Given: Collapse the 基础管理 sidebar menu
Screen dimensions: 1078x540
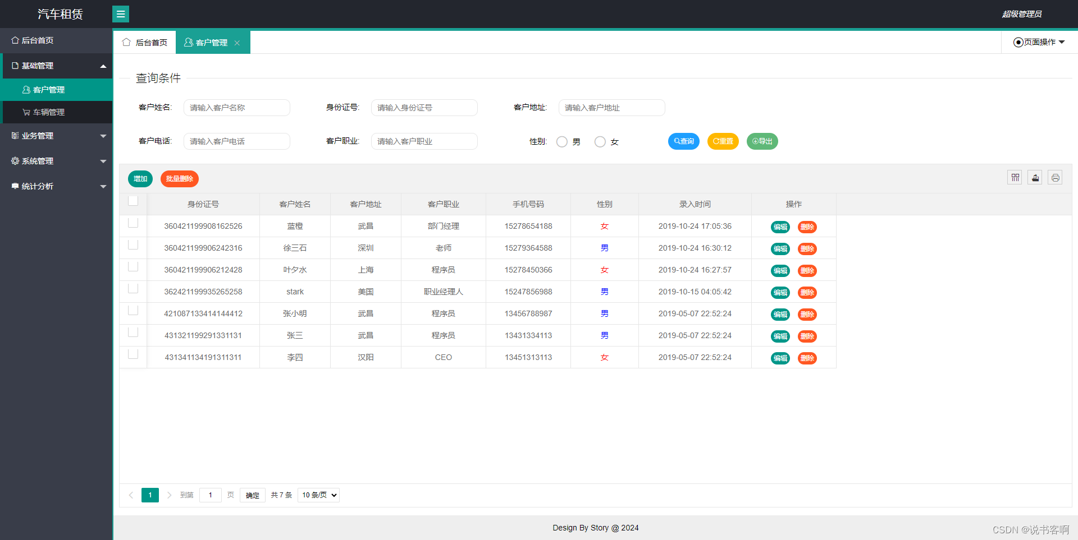Looking at the screenshot, I should tap(56, 66).
